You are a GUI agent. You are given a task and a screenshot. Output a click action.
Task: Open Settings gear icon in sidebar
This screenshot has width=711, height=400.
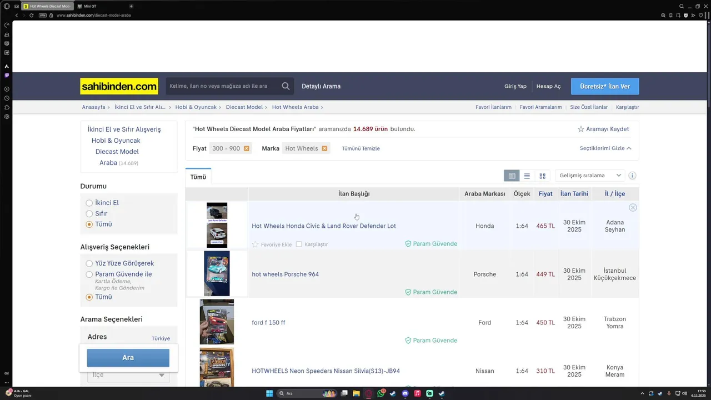(x=7, y=117)
